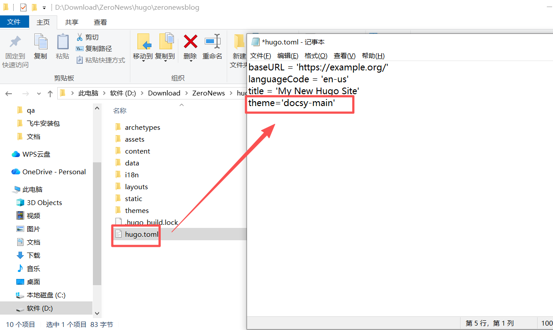
Task: Open Notepad Help (帮助) menu
Action: 373,55
